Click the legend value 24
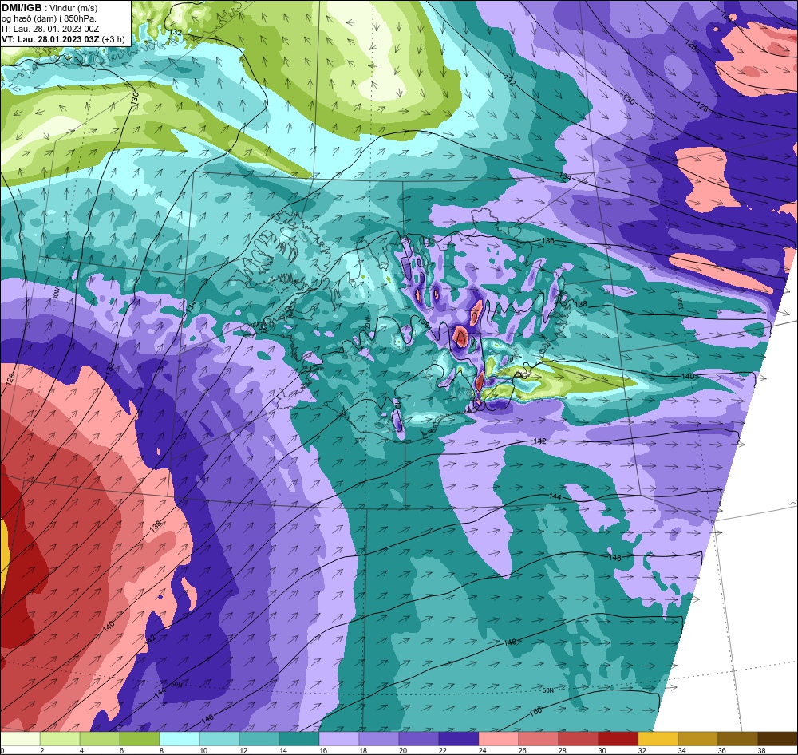Viewport: 798px width, 755px height. [x=483, y=750]
